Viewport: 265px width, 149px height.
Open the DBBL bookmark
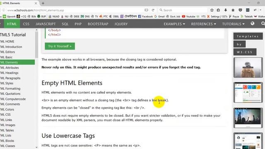pos(114,17)
